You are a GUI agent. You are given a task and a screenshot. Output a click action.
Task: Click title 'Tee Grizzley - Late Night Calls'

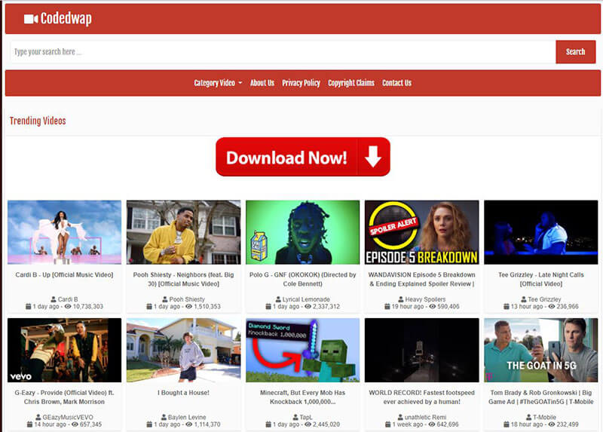[x=541, y=279]
